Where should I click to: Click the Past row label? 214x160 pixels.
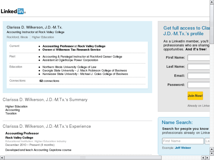tap(12, 56)
